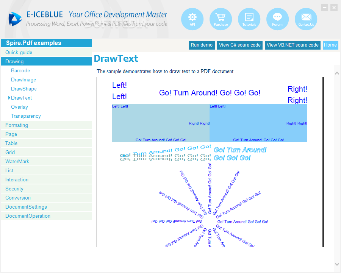Click the Spire.Pdf examples panel header
This screenshot has height=273, width=341.
46,43
